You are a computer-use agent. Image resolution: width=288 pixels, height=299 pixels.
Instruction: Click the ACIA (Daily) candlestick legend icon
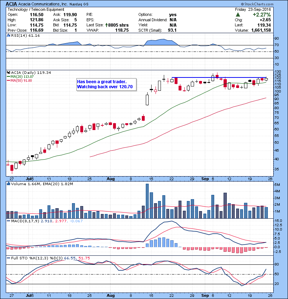[x=9, y=72]
